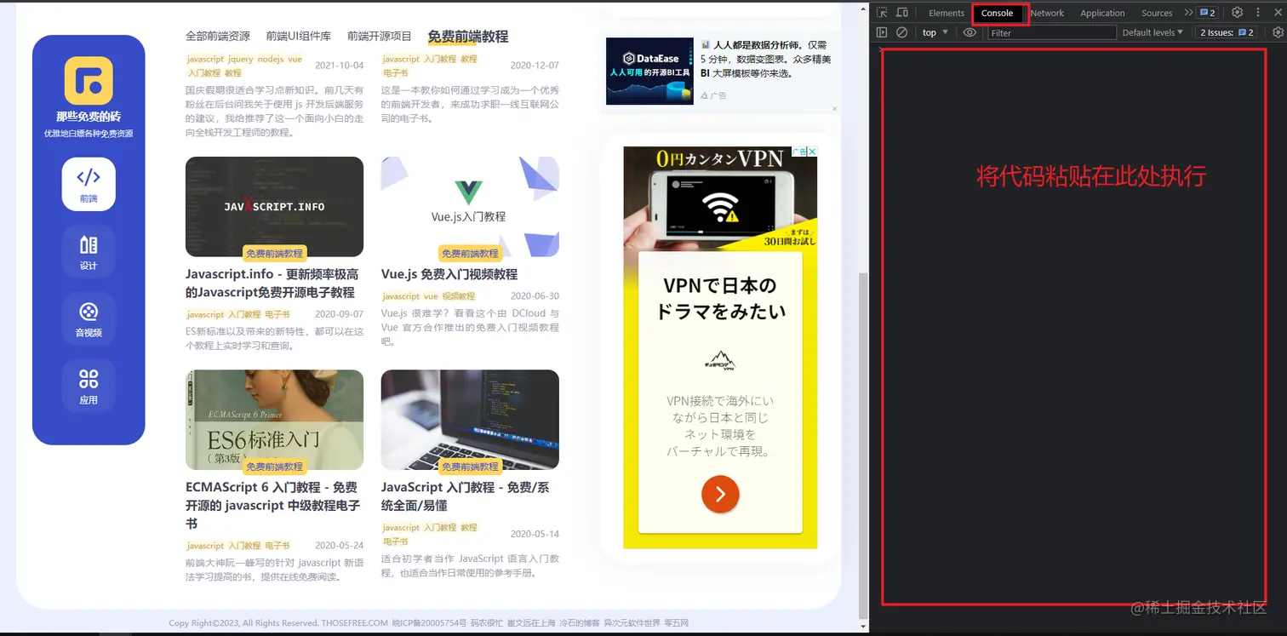The width and height of the screenshot is (1287, 636).
Task: Switch to the Elements tab
Action: (945, 13)
